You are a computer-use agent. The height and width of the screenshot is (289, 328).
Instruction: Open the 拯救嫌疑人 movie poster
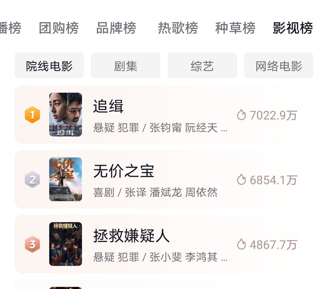pyautogui.click(x=66, y=244)
